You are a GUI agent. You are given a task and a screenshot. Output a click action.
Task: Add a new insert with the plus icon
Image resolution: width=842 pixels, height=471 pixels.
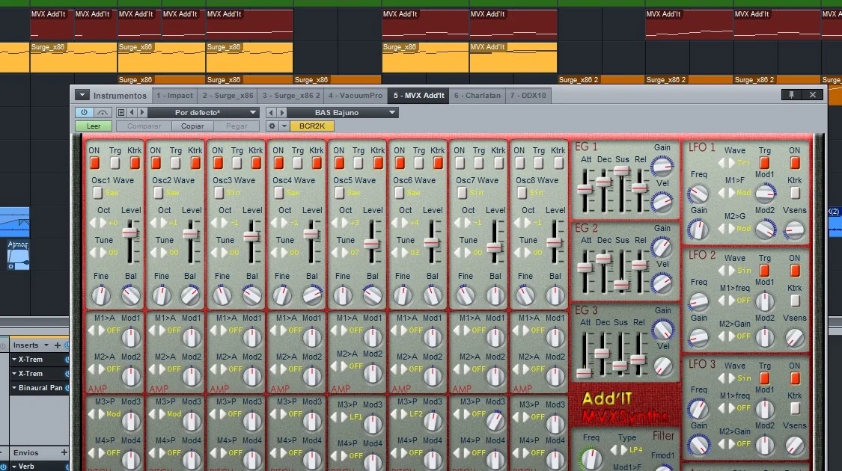click(x=58, y=345)
